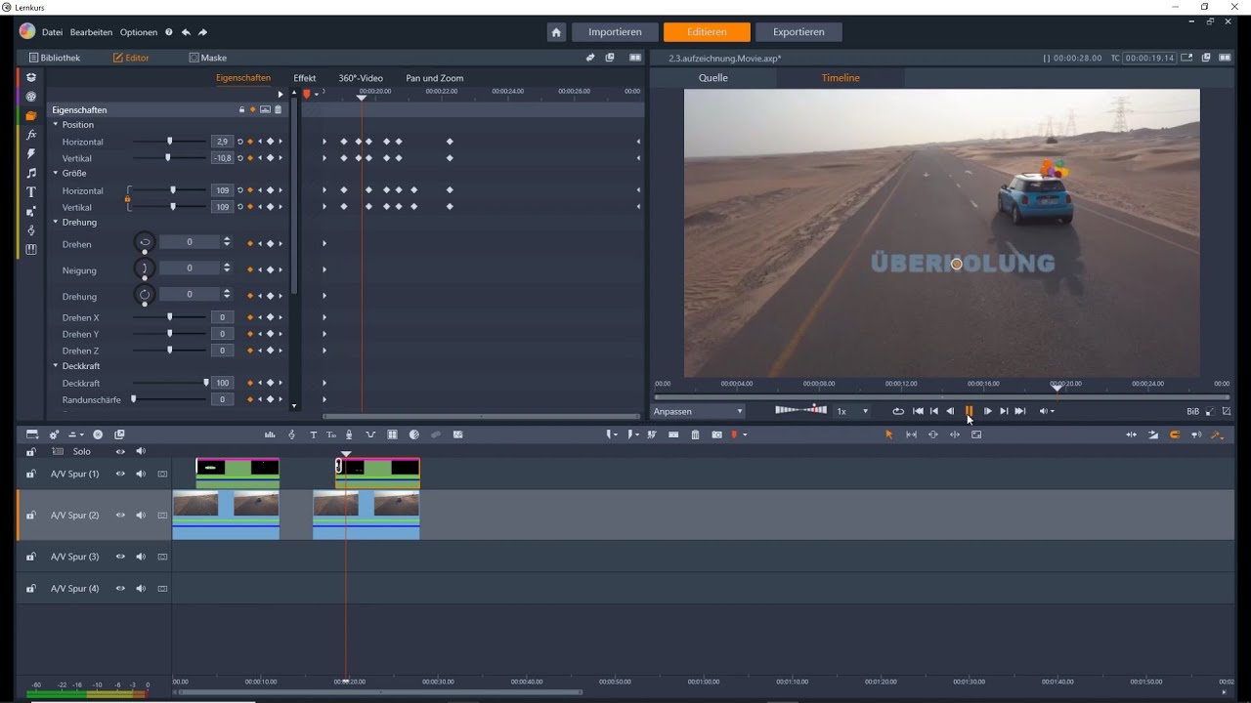Screen dimensions: 1251x703
Task: Collapse the Position section
Action: tap(56, 125)
